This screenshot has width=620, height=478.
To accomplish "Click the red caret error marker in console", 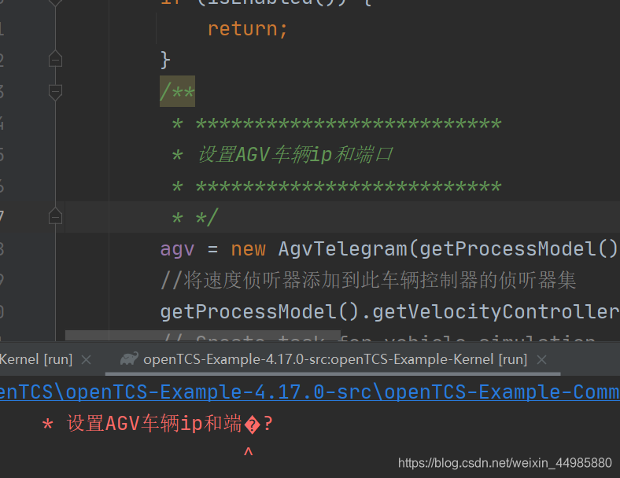I will coord(248,453).
